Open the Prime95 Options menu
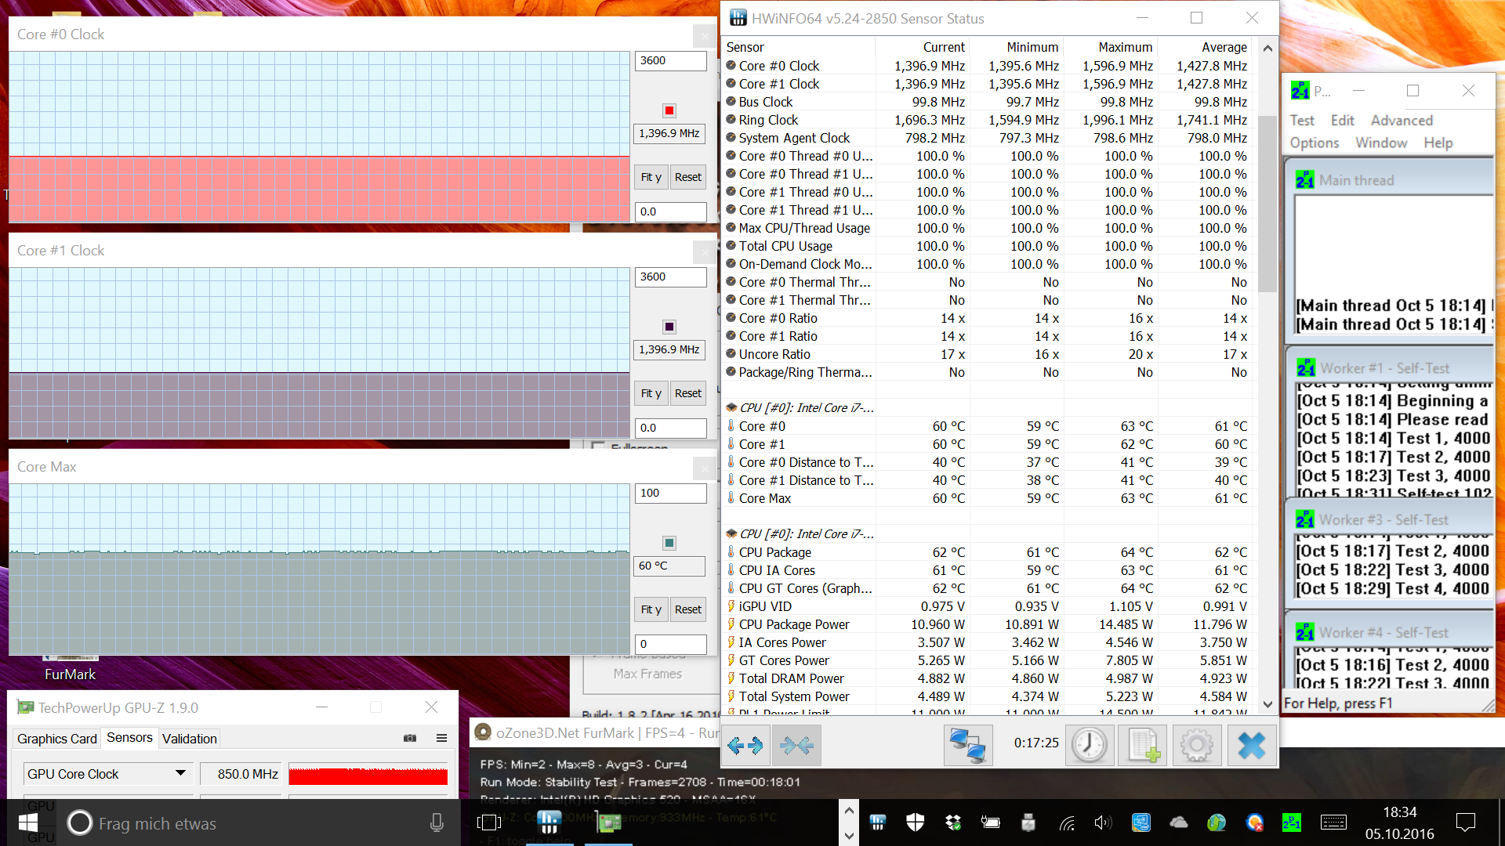This screenshot has width=1505, height=846. [x=1315, y=143]
